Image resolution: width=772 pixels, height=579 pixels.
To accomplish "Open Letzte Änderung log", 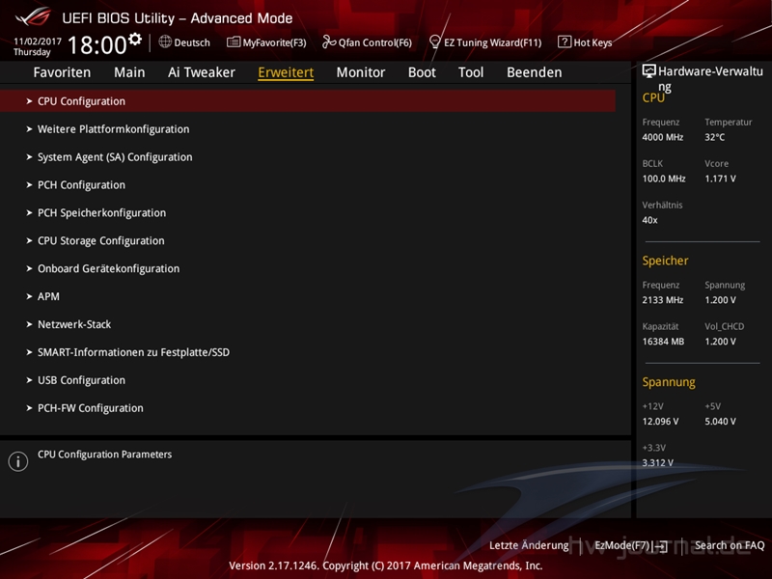I will pyautogui.click(x=529, y=545).
